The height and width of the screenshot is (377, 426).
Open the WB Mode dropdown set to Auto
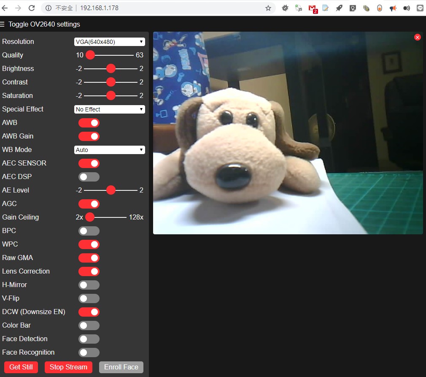[x=109, y=149]
